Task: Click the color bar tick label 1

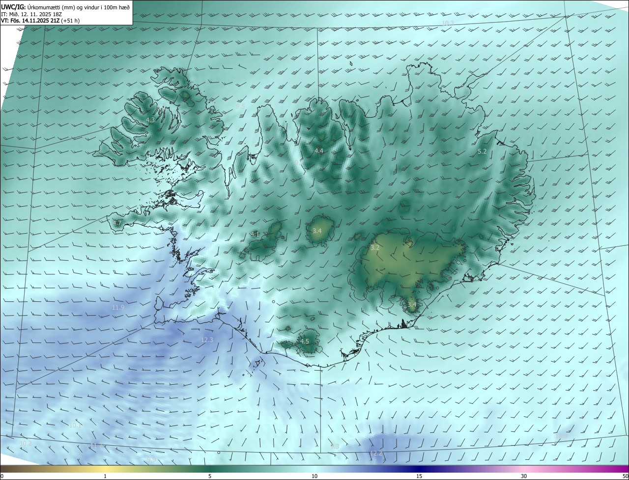Action: [x=105, y=477]
